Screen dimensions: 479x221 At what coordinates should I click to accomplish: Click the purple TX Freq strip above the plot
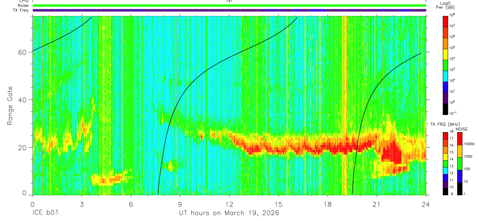229,10
